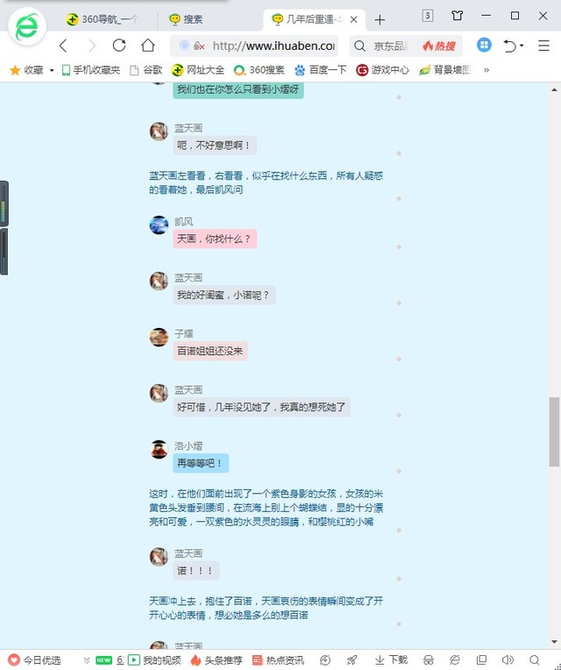This screenshot has height=670, width=561.
Task: Reload the page with refresh icon
Action: (118, 46)
